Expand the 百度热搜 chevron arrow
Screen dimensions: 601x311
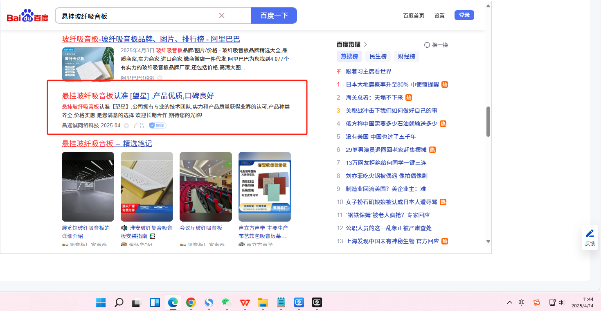[x=365, y=44]
